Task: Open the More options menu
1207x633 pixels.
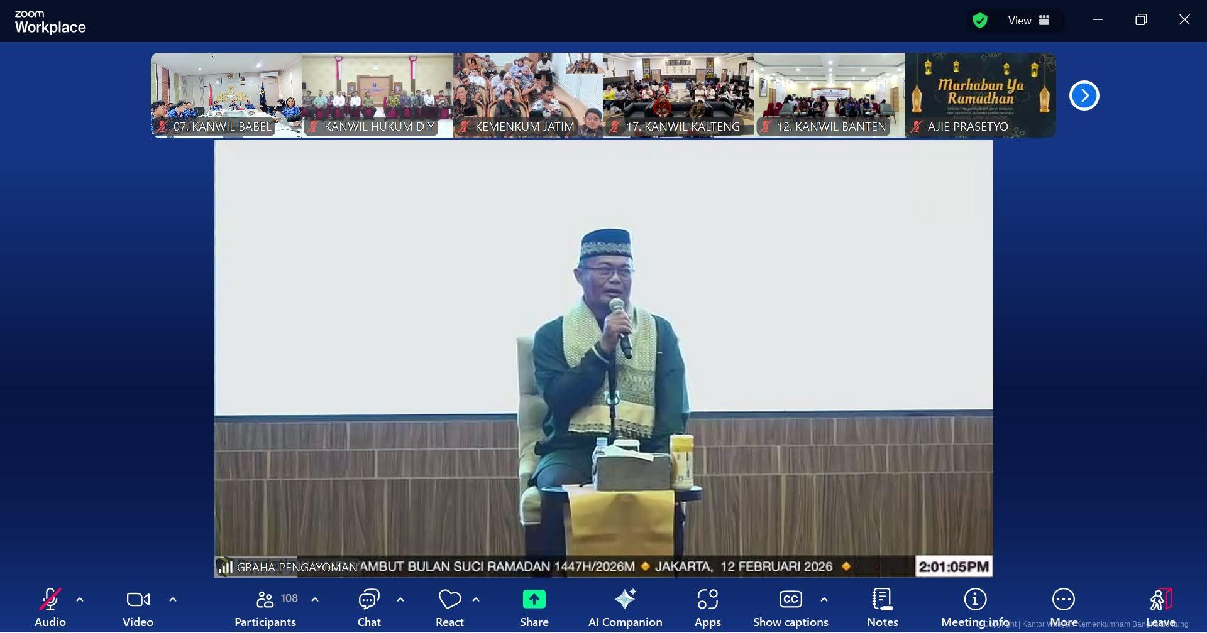Action: coord(1064,607)
